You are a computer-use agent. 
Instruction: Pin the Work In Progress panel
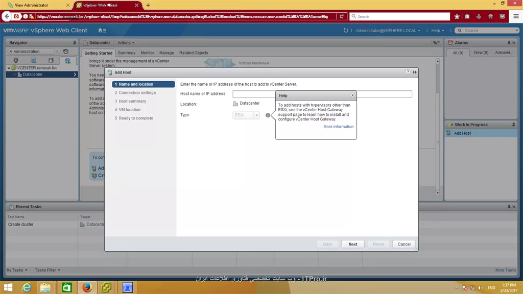(x=513, y=125)
